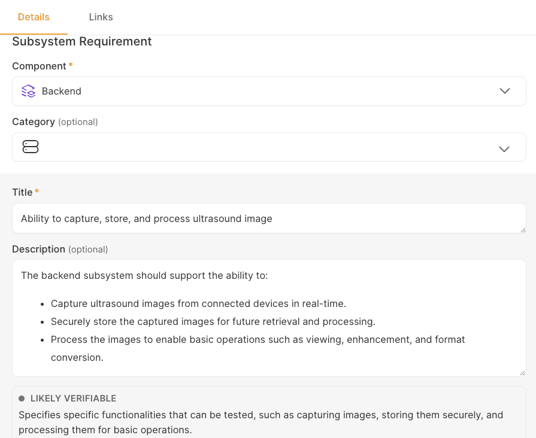
Task: Focus the Title input field
Action: click(269, 218)
